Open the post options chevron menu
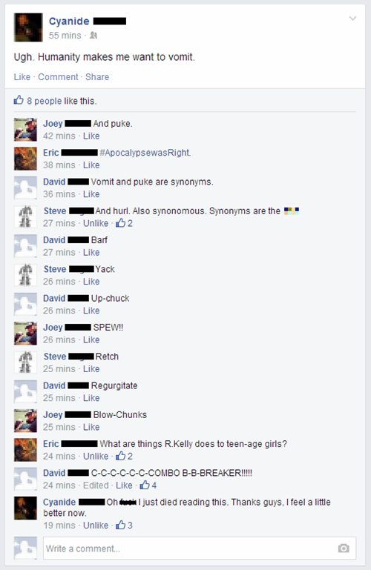 [x=352, y=19]
